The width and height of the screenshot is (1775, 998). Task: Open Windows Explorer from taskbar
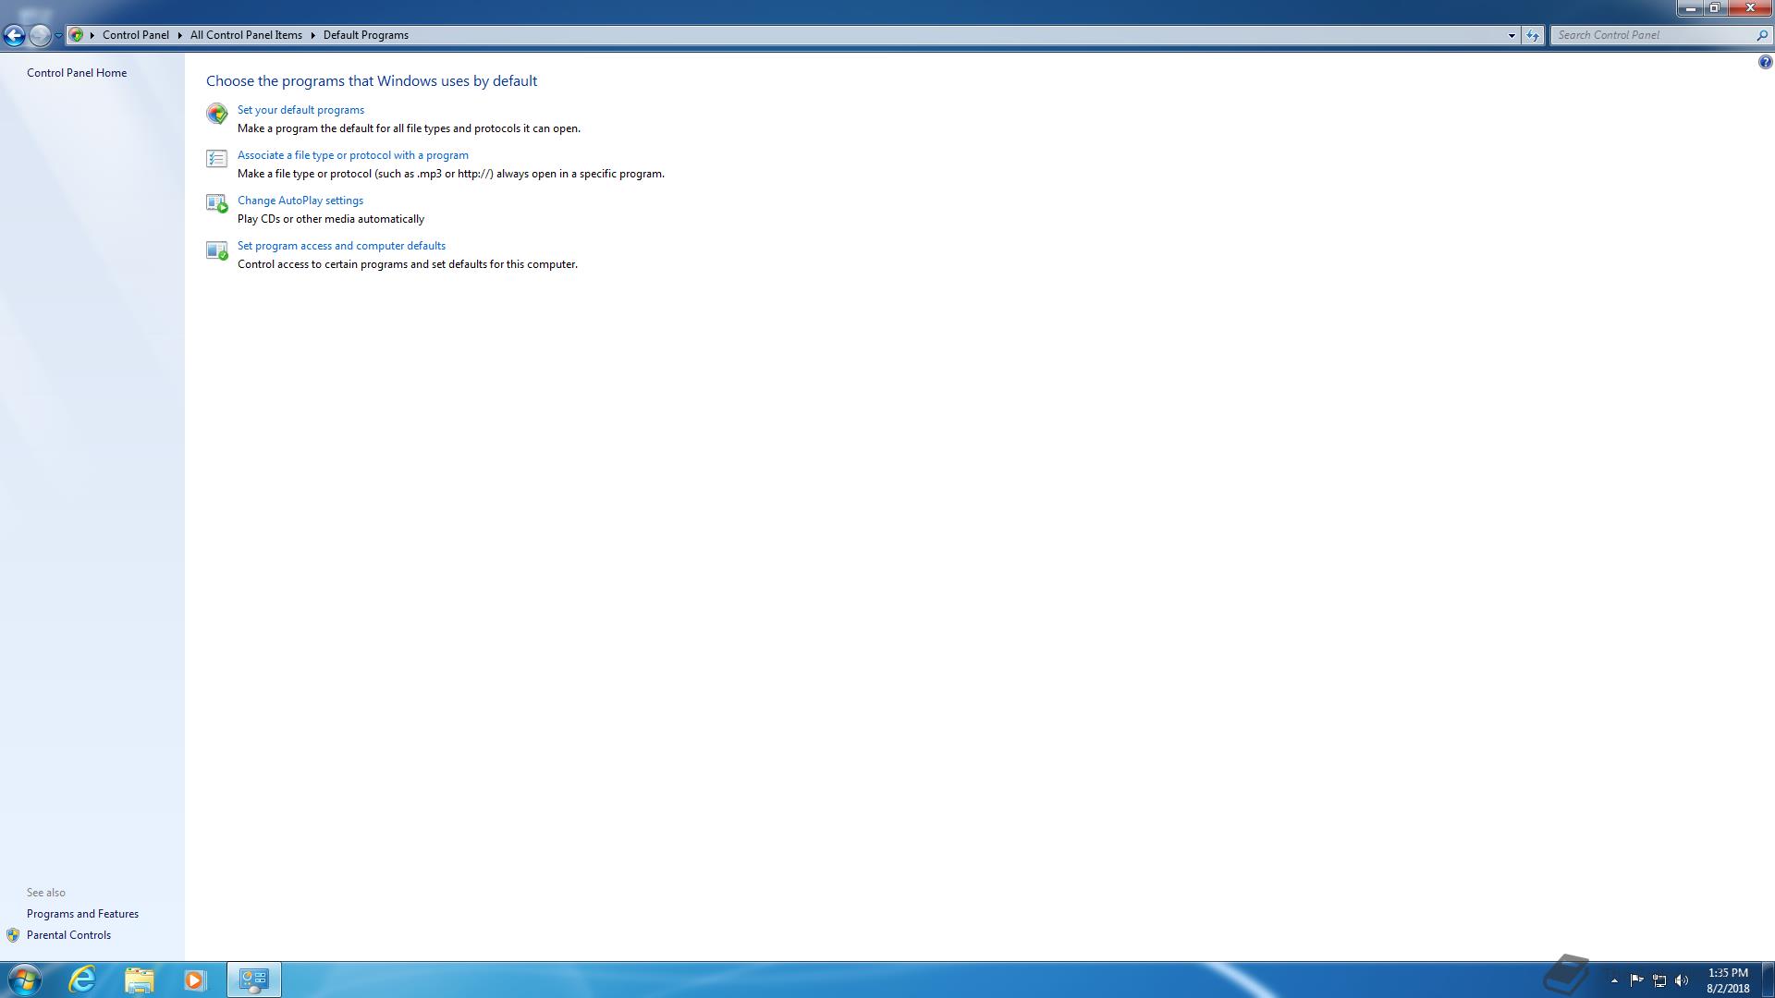click(x=139, y=980)
